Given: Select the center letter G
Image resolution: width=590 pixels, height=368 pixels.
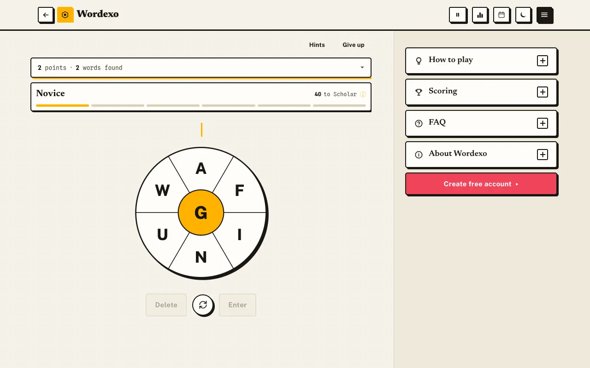Looking at the screenshot, I should coord(201,213).
